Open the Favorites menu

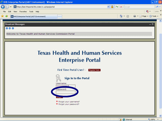[x=23, y=12]
